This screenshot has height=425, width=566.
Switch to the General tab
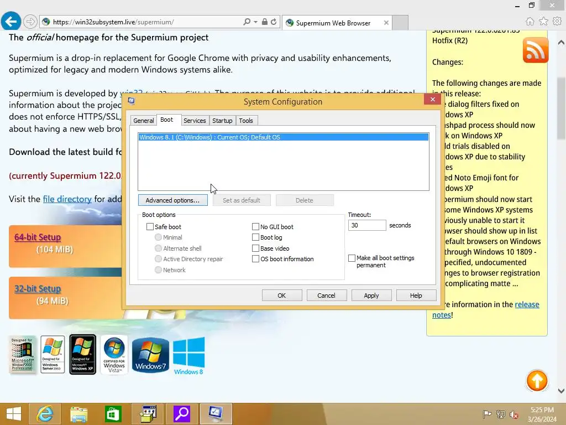click(143, 121)
